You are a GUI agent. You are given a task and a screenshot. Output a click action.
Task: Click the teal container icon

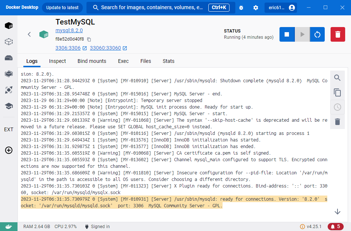point(44,34)
